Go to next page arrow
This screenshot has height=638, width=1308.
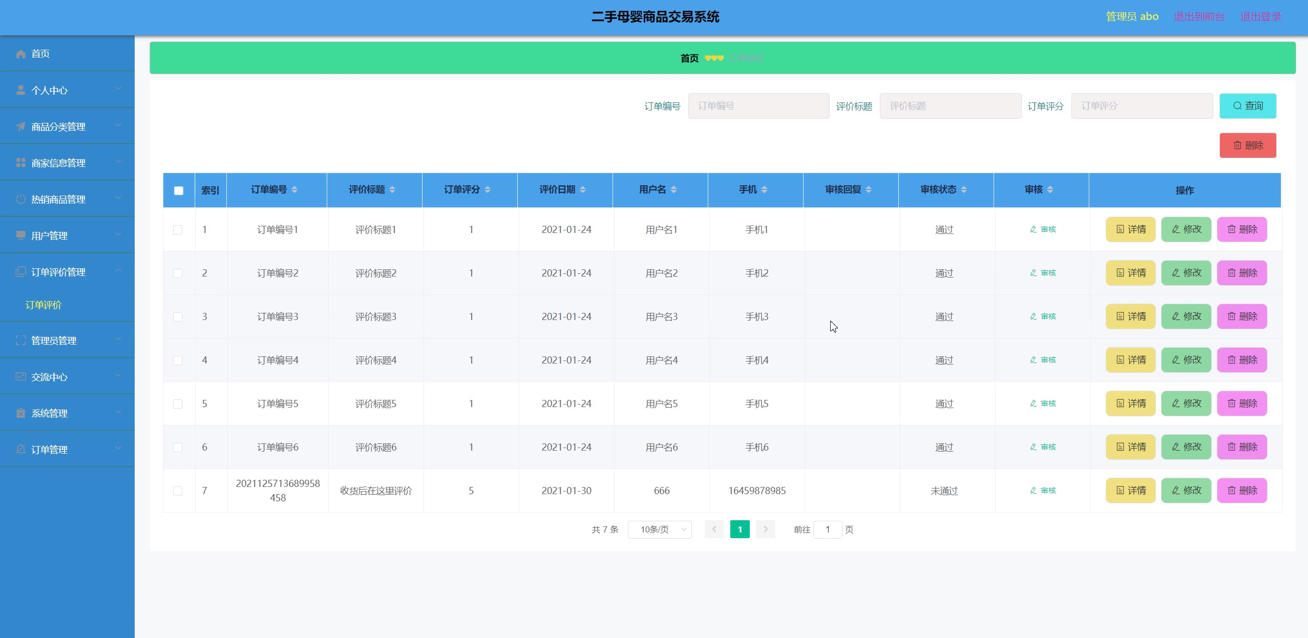coord(766,529)
